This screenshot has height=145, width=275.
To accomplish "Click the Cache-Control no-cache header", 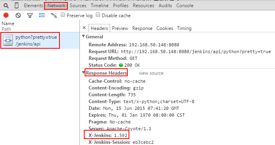I will tap(117, 81).
